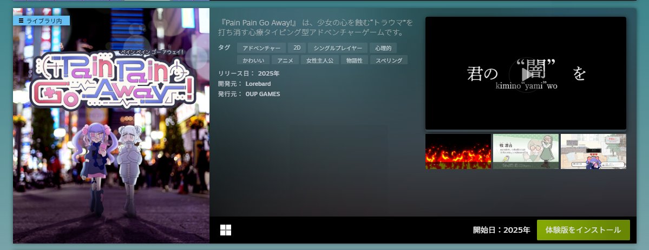Select the かわいい tag

click(x=253, y=60)
